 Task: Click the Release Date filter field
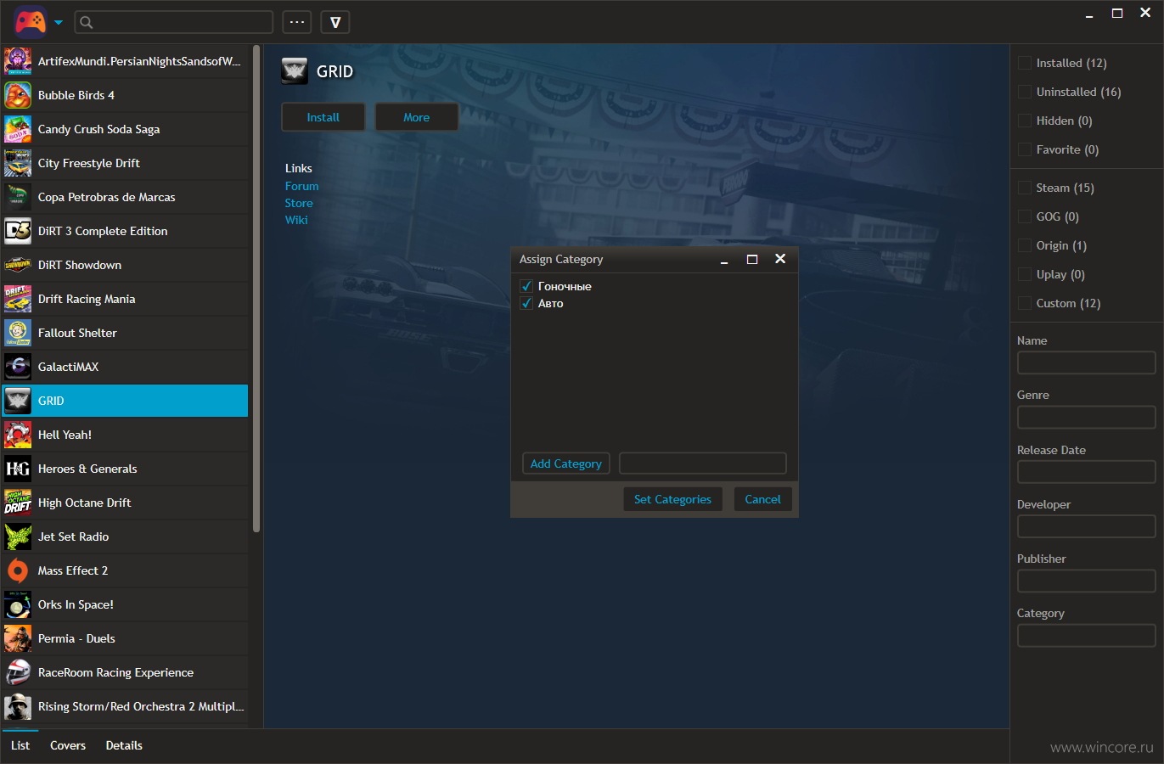click(x=1087, y=472)
